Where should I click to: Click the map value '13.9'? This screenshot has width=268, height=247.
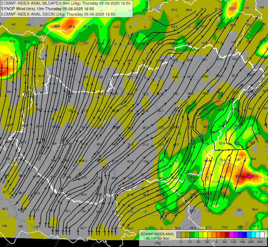(x=116, y=27)
